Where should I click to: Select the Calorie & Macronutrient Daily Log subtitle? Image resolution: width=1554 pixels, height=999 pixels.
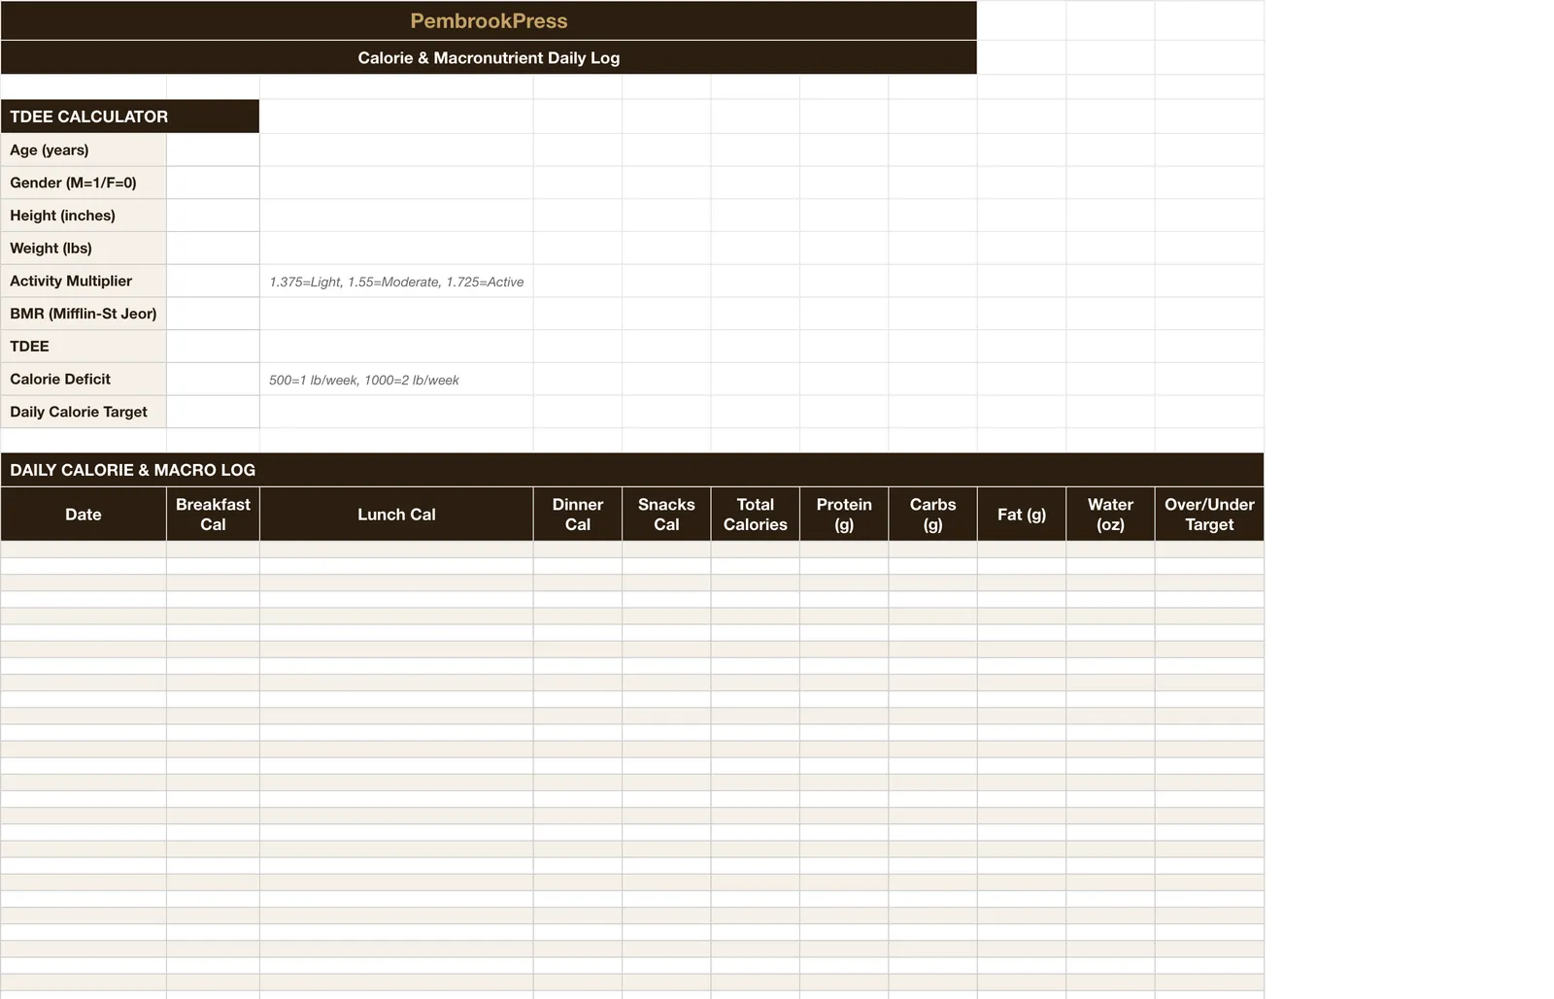point(489,57)
